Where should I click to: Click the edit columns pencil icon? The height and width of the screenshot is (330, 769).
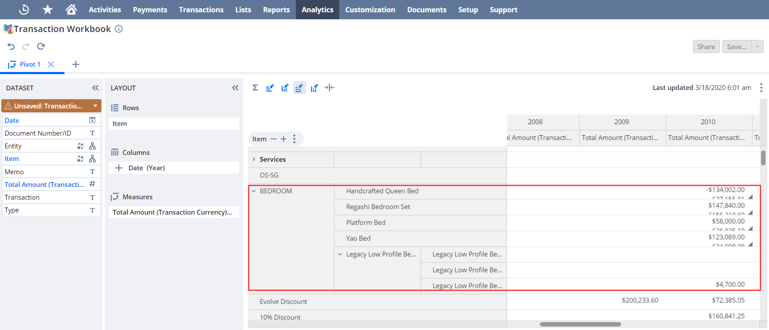coord(285,88)
